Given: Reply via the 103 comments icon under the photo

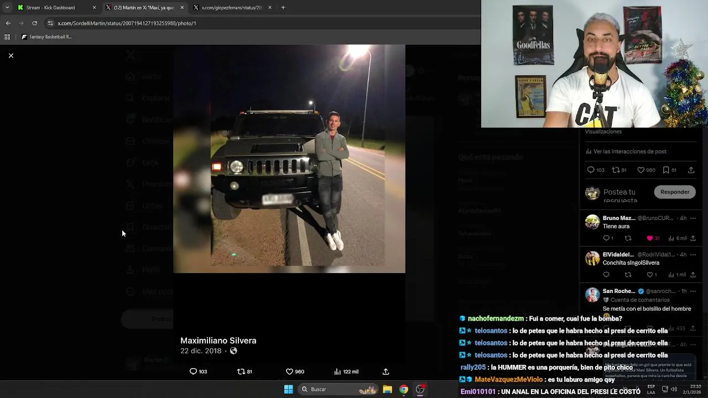Looking at the screenshot, I should pyautogui.click(x=198, y=371).
